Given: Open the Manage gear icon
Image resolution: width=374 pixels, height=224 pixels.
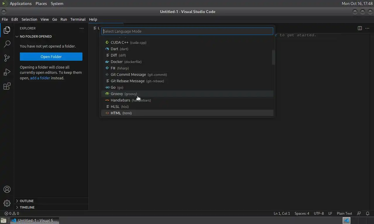Looking at the screenshot, I should coord(7,203).
